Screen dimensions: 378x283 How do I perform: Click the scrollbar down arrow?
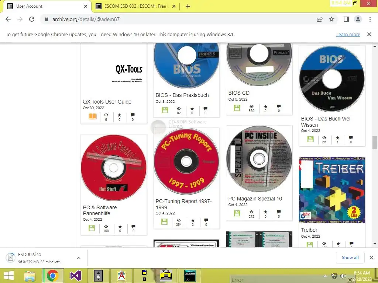tap(375, 244)
